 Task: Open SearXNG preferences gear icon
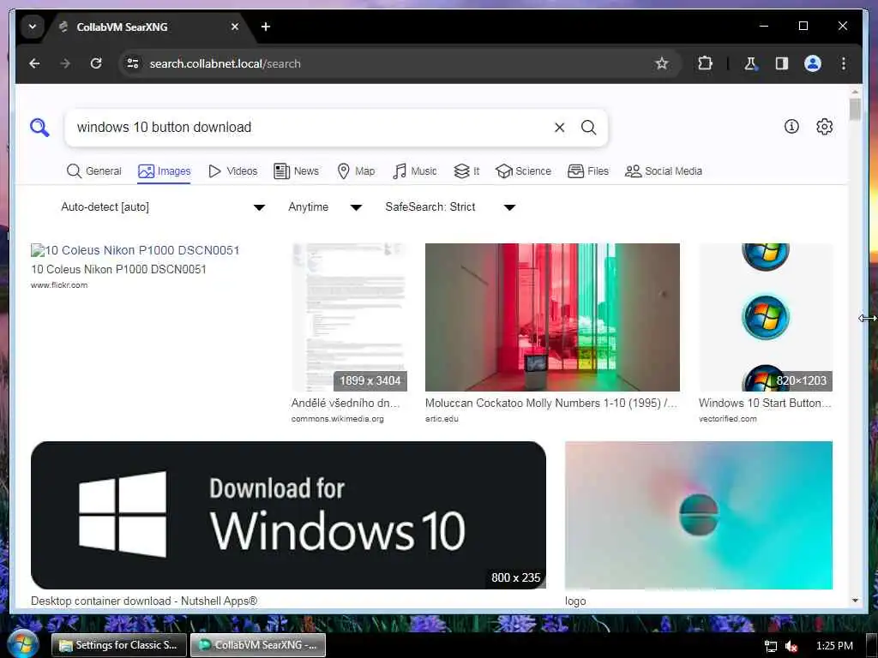[x=824, y=127]
